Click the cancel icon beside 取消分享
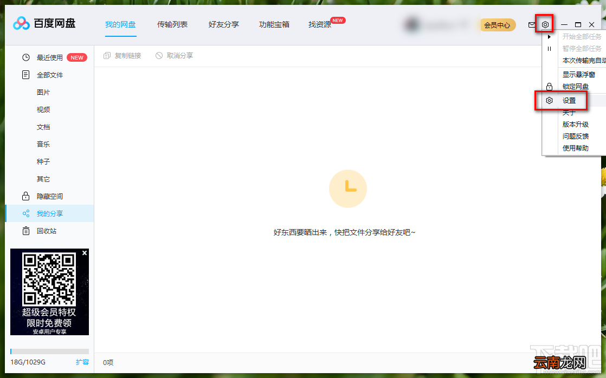Image resolution: width=606 pixels, height=378 pixels. pyautogui.click(x=159, y=56)
